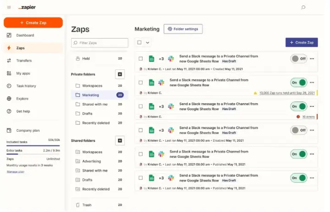Expand the bulk-select dropdown chevron
This screenshot has width=330, height=212.
[148, 43]
